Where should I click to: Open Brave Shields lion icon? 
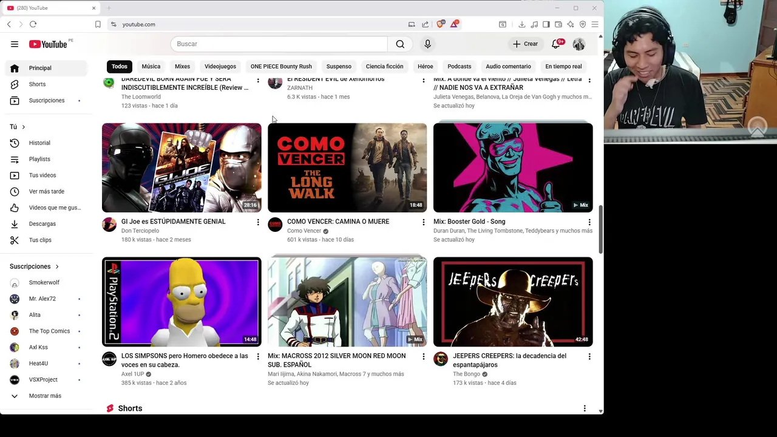tap(440, 24)
